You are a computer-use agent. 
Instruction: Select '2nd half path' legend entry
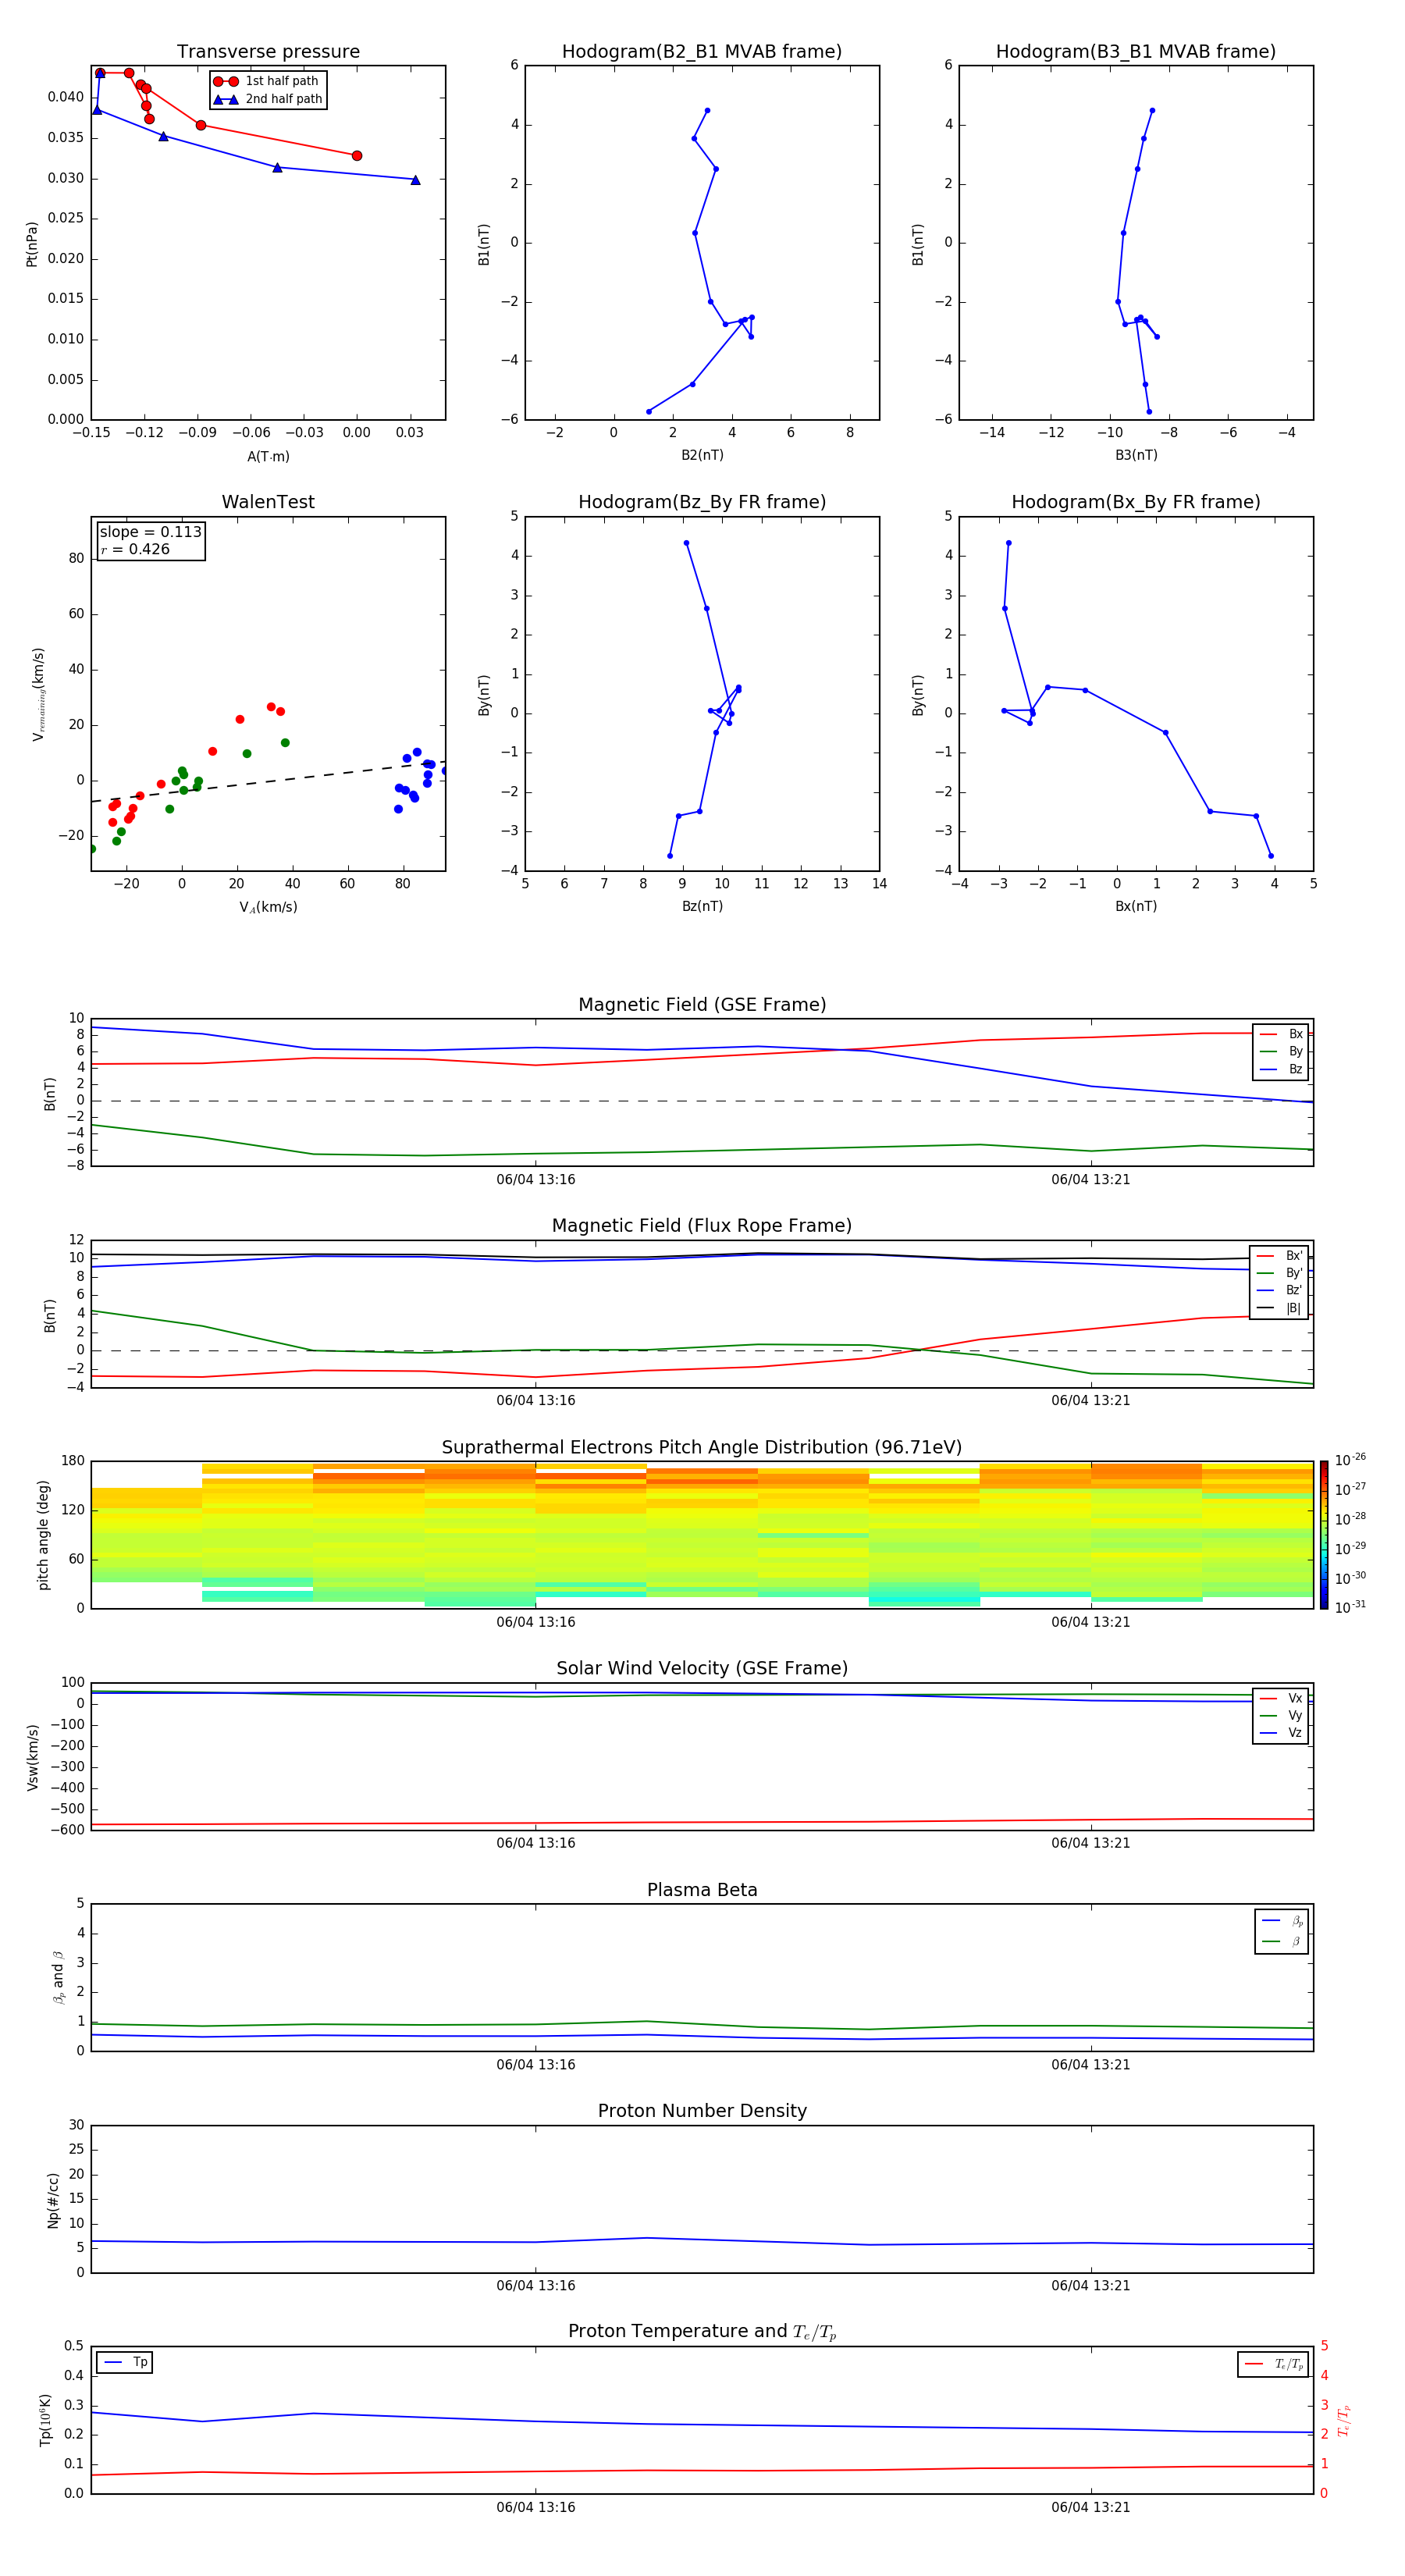(x=267, y=99)
